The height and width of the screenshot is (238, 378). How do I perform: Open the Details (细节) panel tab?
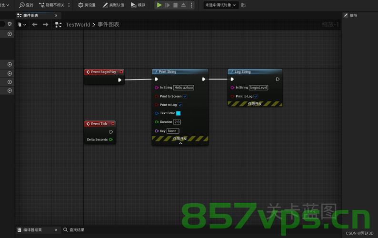[x=351, y=15]
